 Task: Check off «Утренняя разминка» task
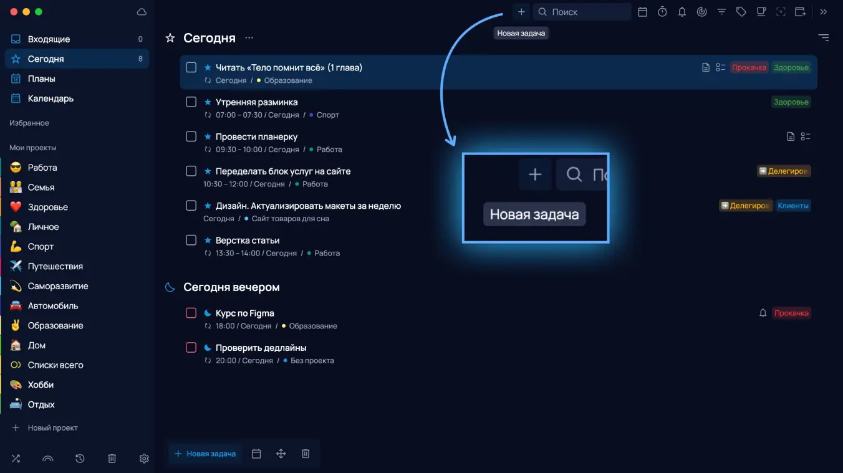coord(191,102)
